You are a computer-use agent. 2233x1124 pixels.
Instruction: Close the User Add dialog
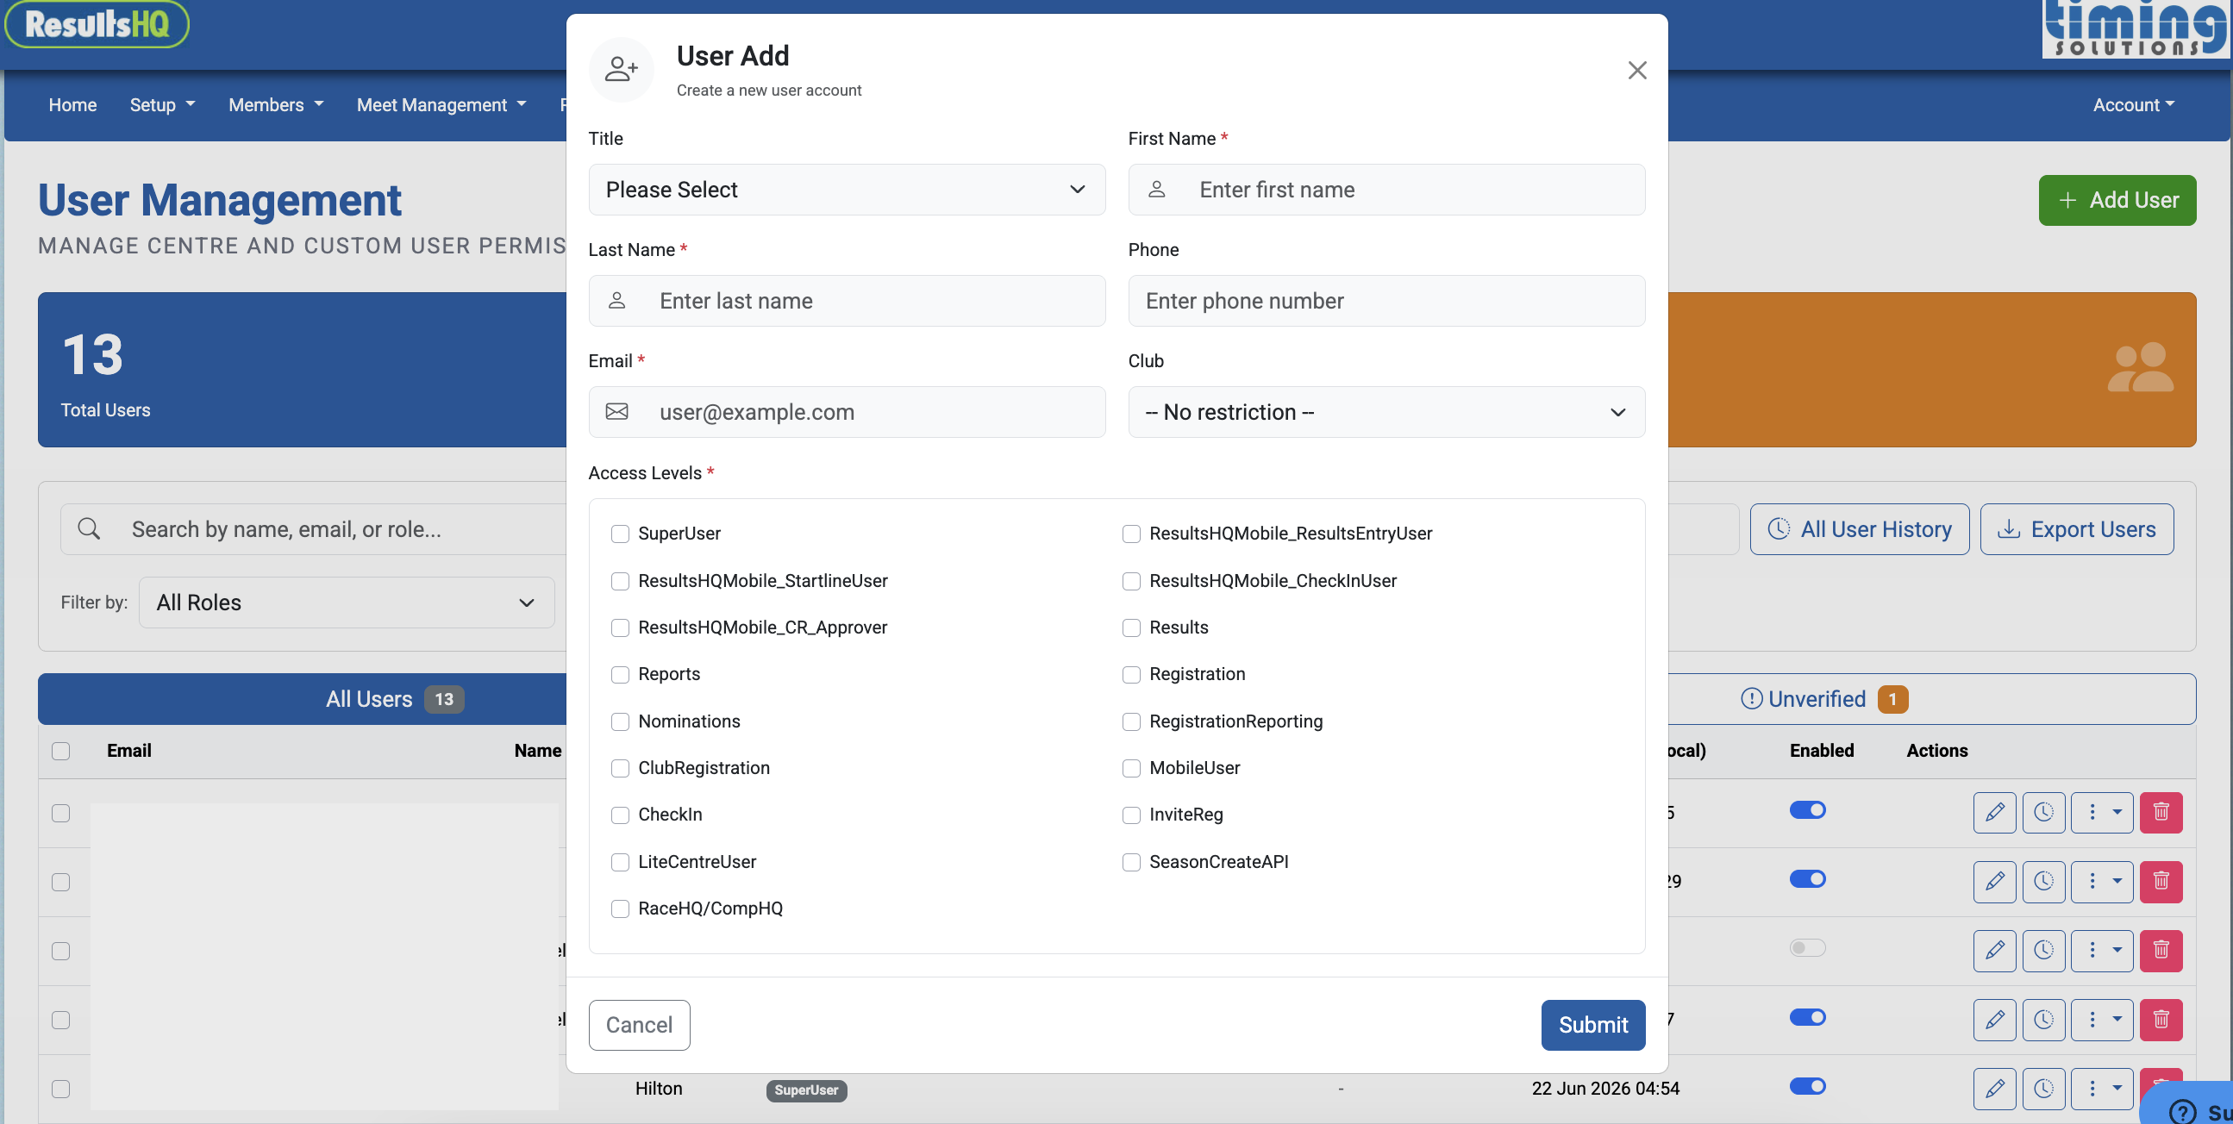pos(1636,70)
